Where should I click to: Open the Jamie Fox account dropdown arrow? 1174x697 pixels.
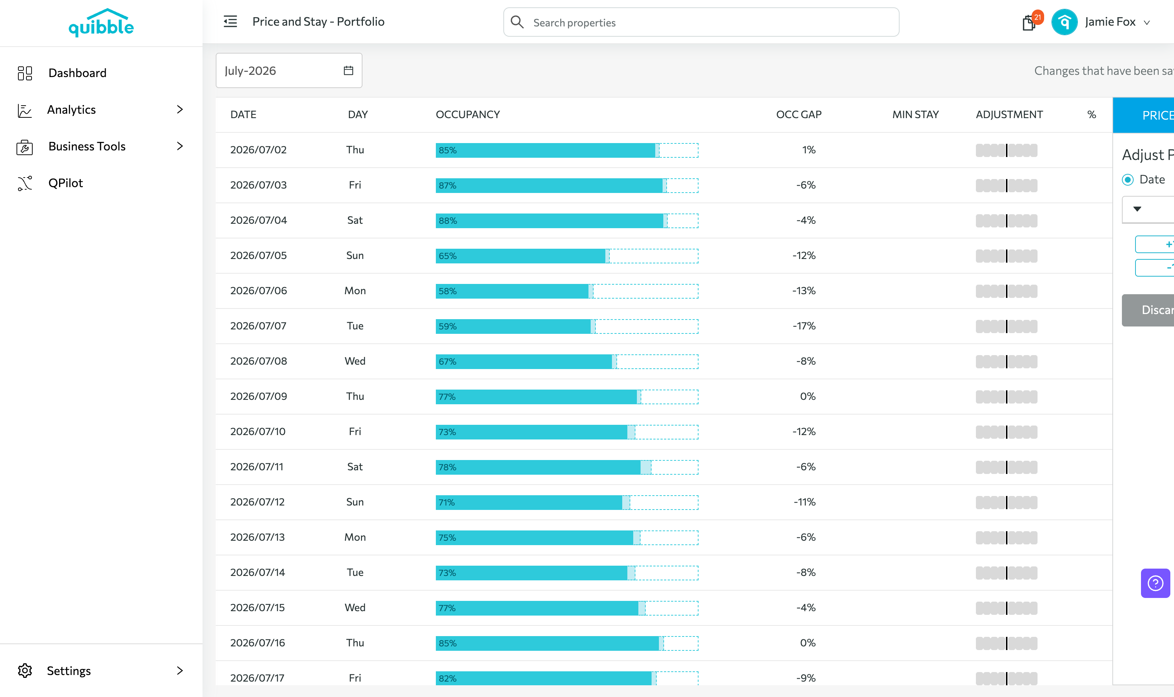1147,22
